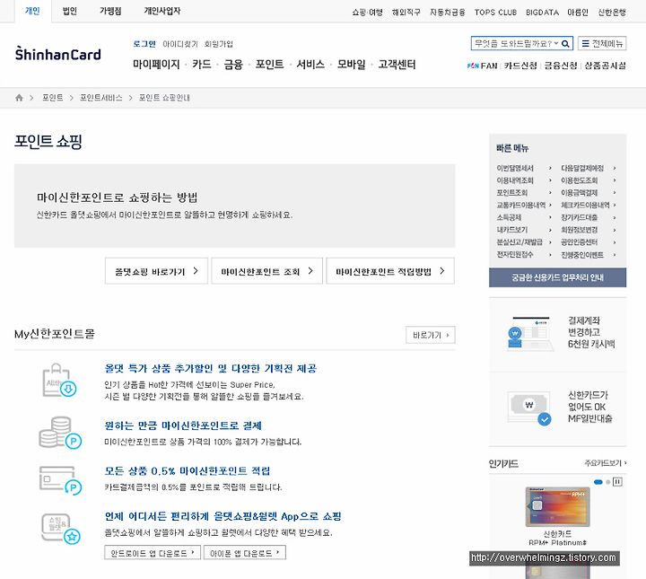The width and height of the screenshot is (646, 579).
Task: Click arrow next to 이번달명세서
Action: 550,168
